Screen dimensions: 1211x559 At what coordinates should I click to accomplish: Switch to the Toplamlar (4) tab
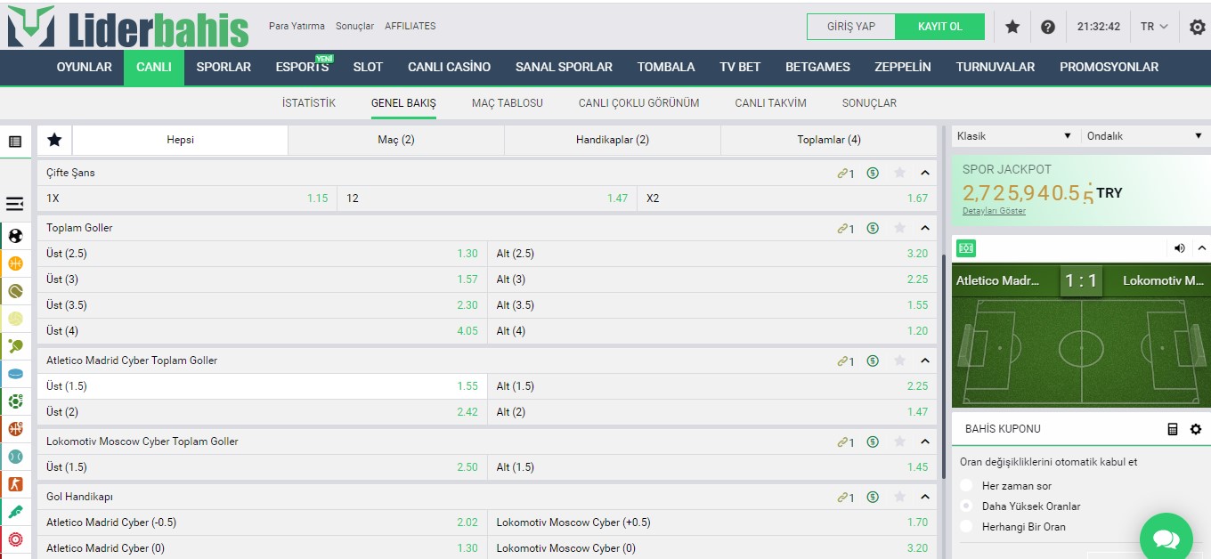click(x=829, y=140)
